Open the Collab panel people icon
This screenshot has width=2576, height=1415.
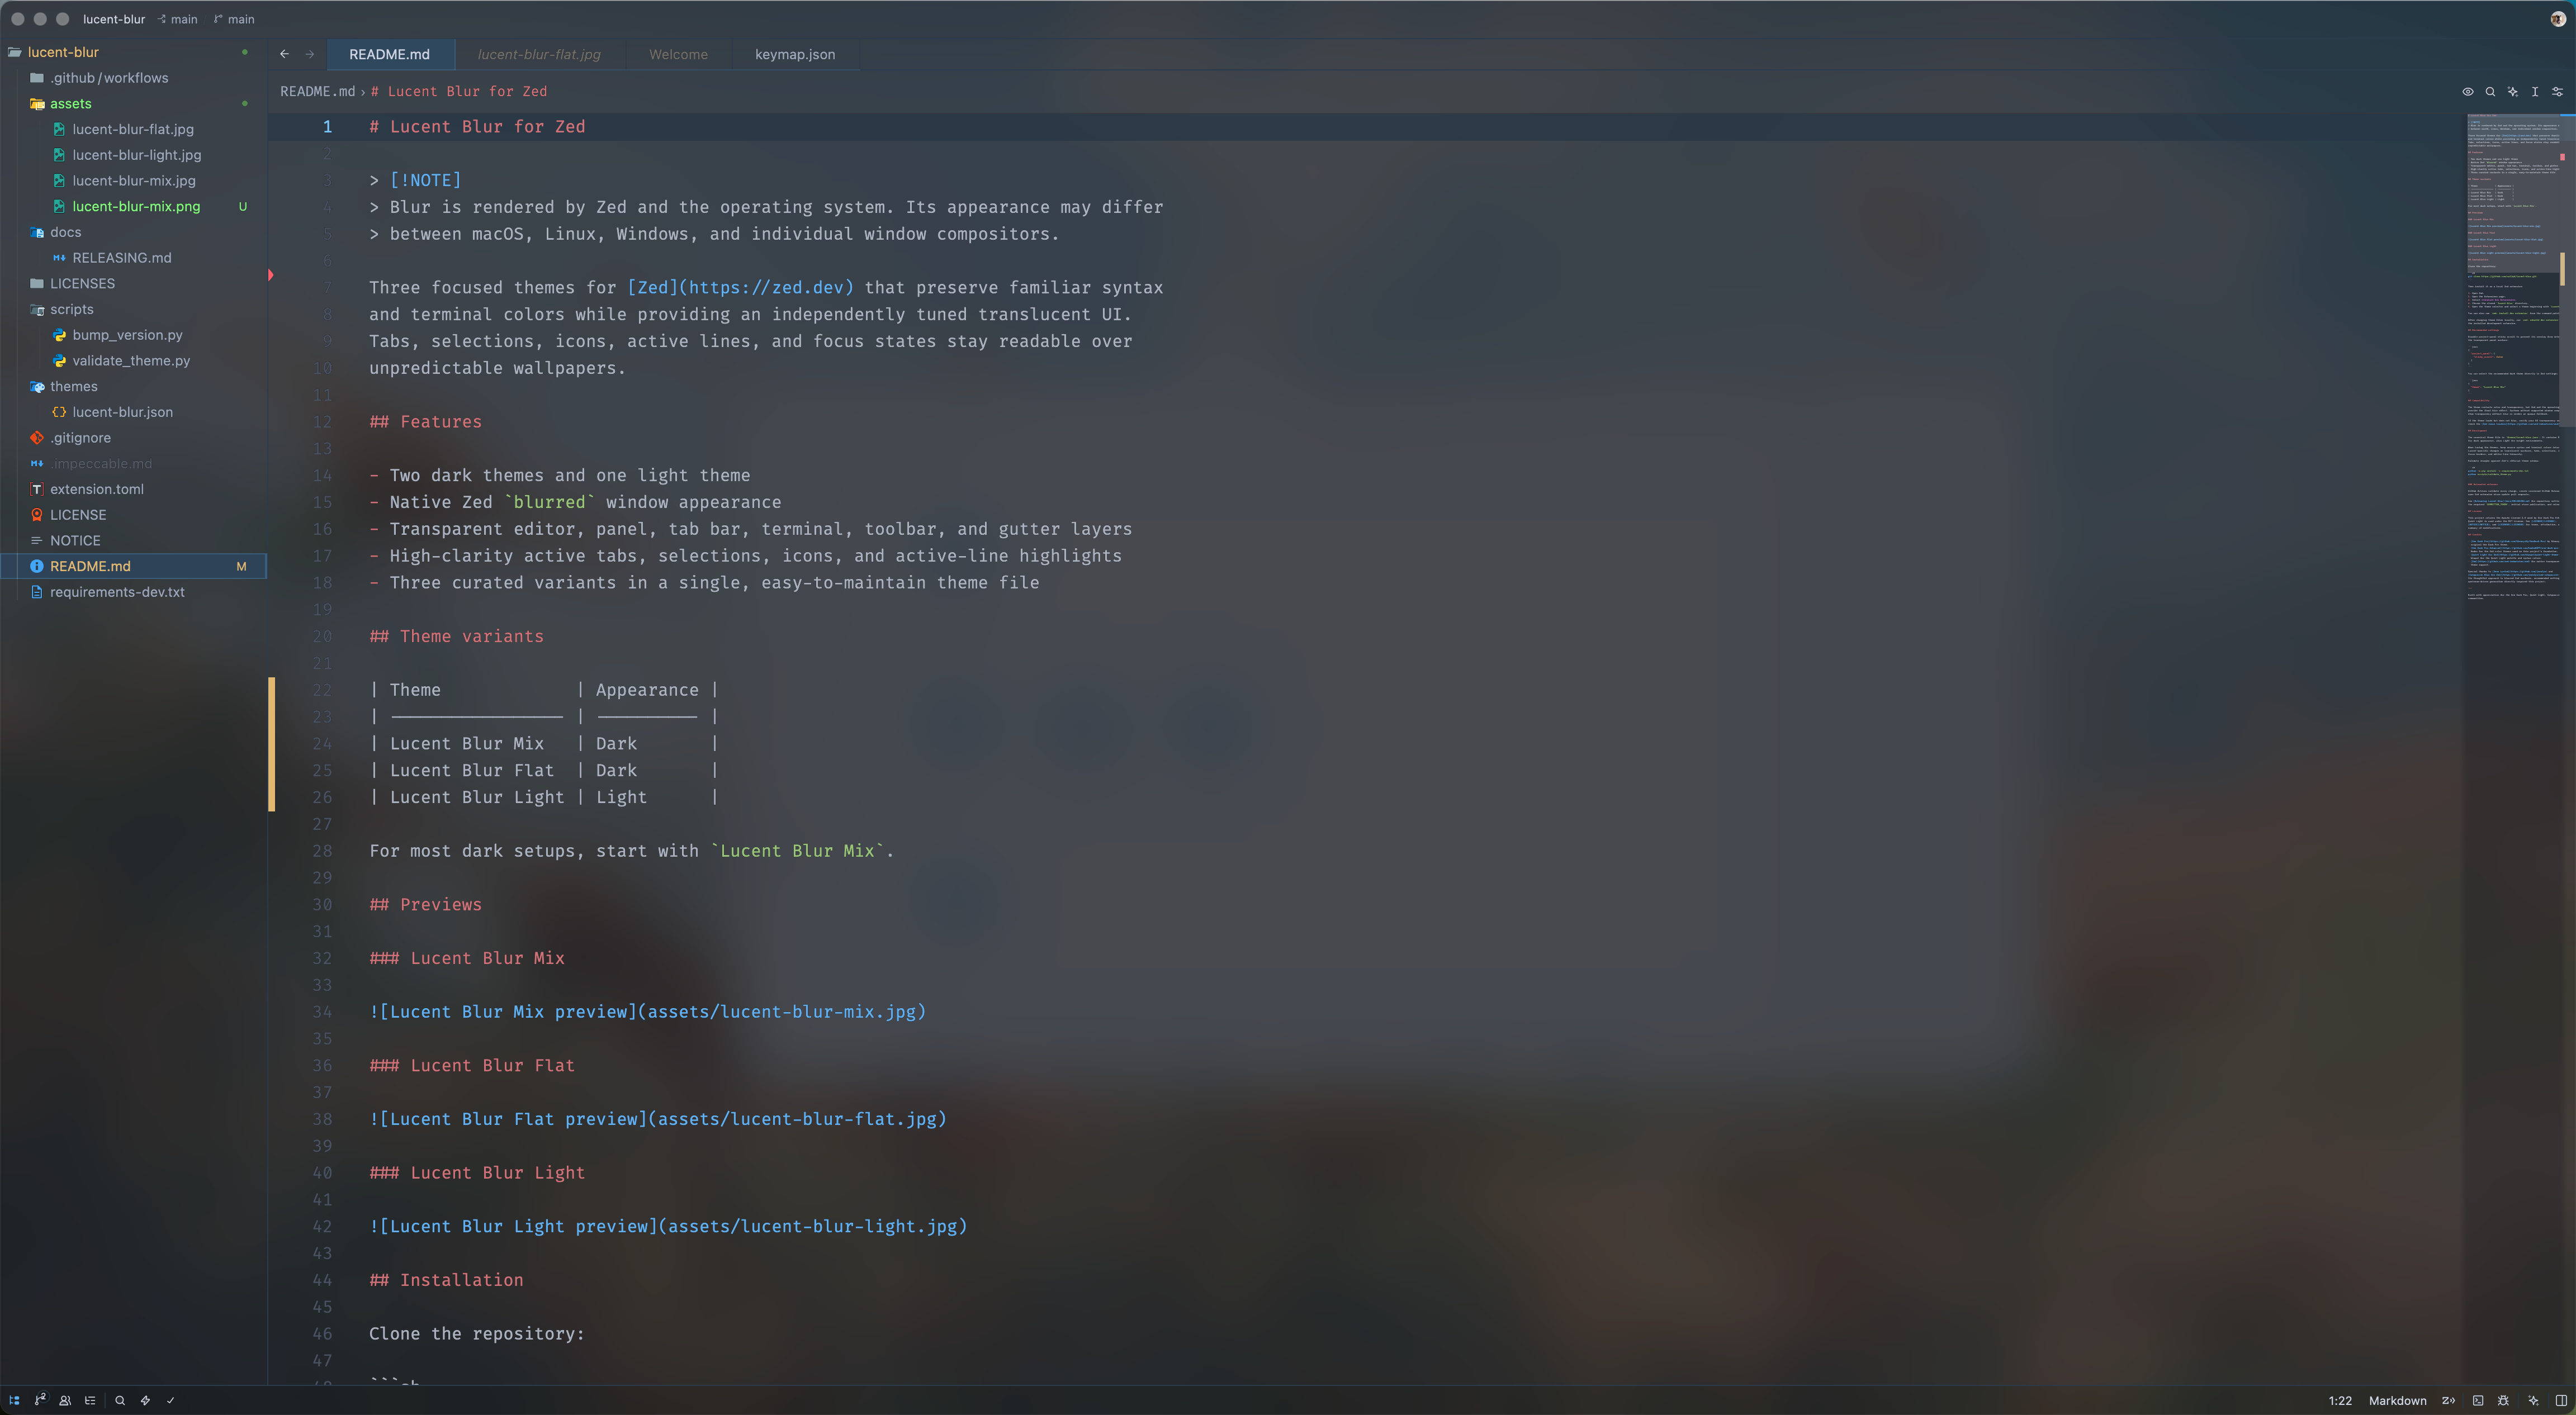tap(65, 1400)
